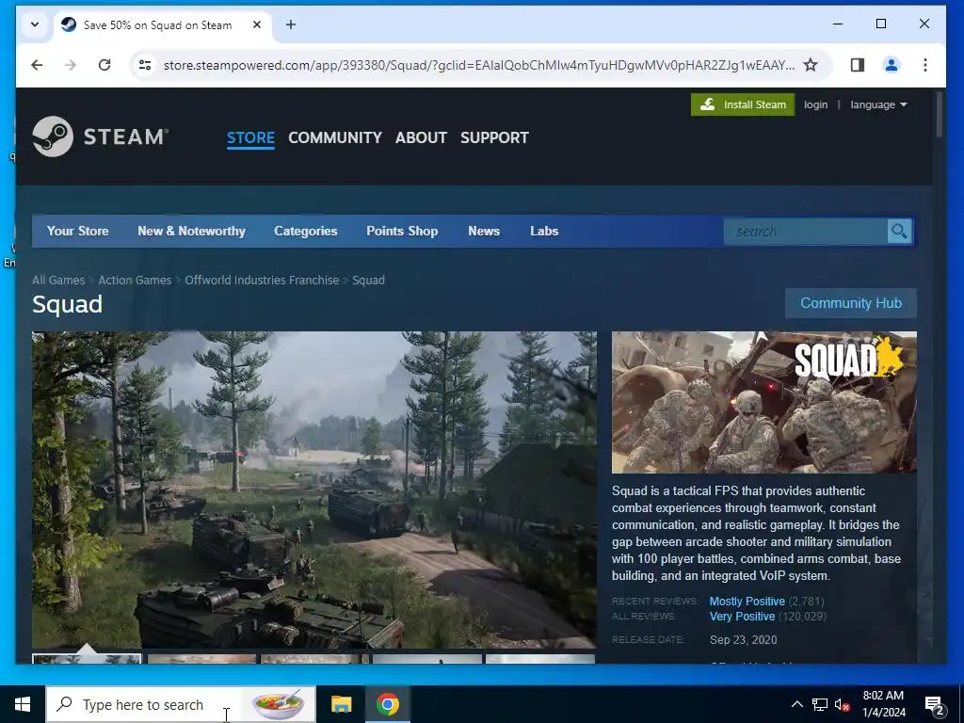Show hidden system tray icons

pos(796,704)
